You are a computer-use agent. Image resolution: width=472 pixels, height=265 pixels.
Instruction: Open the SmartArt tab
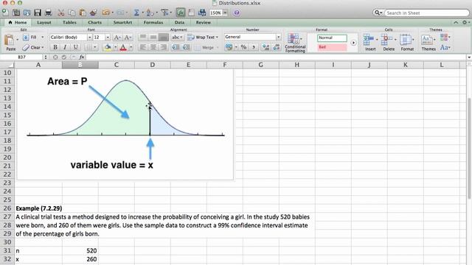[122, 23]
